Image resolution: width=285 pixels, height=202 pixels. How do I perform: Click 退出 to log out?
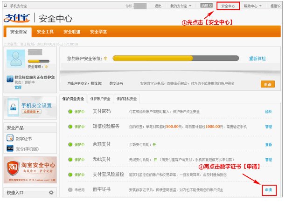tap(158, 6)
